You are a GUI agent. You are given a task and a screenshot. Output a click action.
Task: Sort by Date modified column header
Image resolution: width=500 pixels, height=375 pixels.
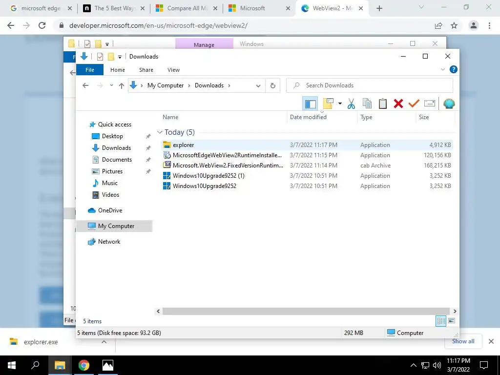308,117
